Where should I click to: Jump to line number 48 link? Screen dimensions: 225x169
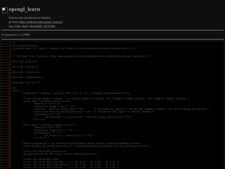point(6,167)
